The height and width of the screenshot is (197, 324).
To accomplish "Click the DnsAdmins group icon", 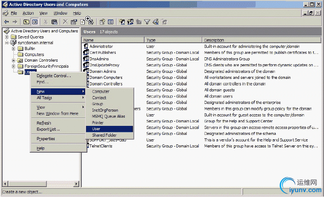I will pyautogui.click(x=86, y=59).
